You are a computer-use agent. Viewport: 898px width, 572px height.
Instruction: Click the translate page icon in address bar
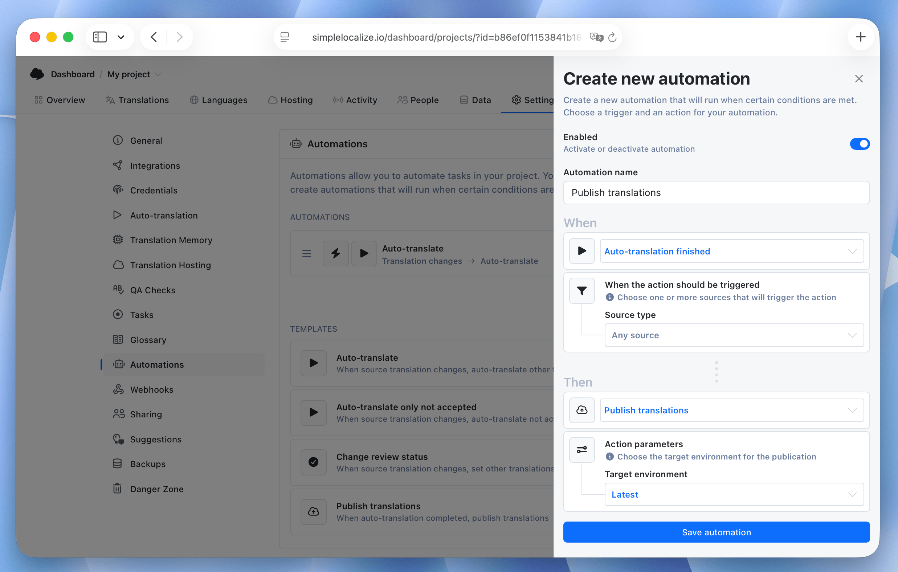tap(596, 37)
